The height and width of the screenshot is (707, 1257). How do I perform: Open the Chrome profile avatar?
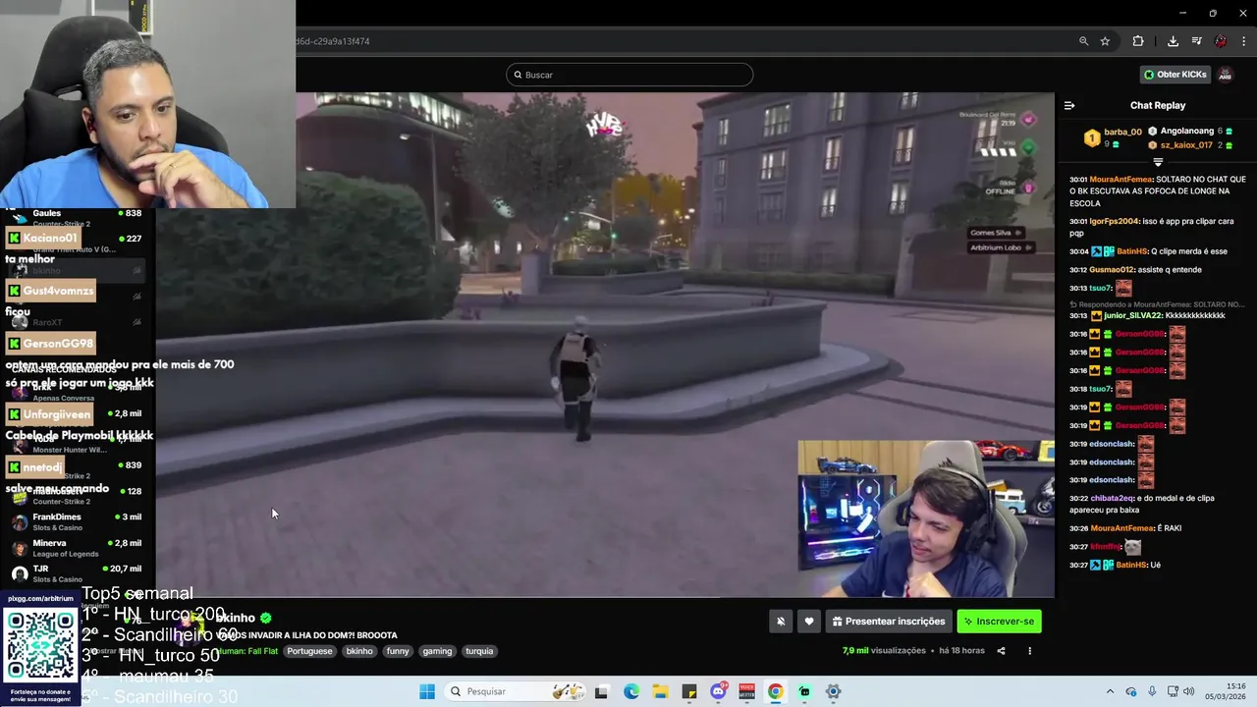(1221, 41)
